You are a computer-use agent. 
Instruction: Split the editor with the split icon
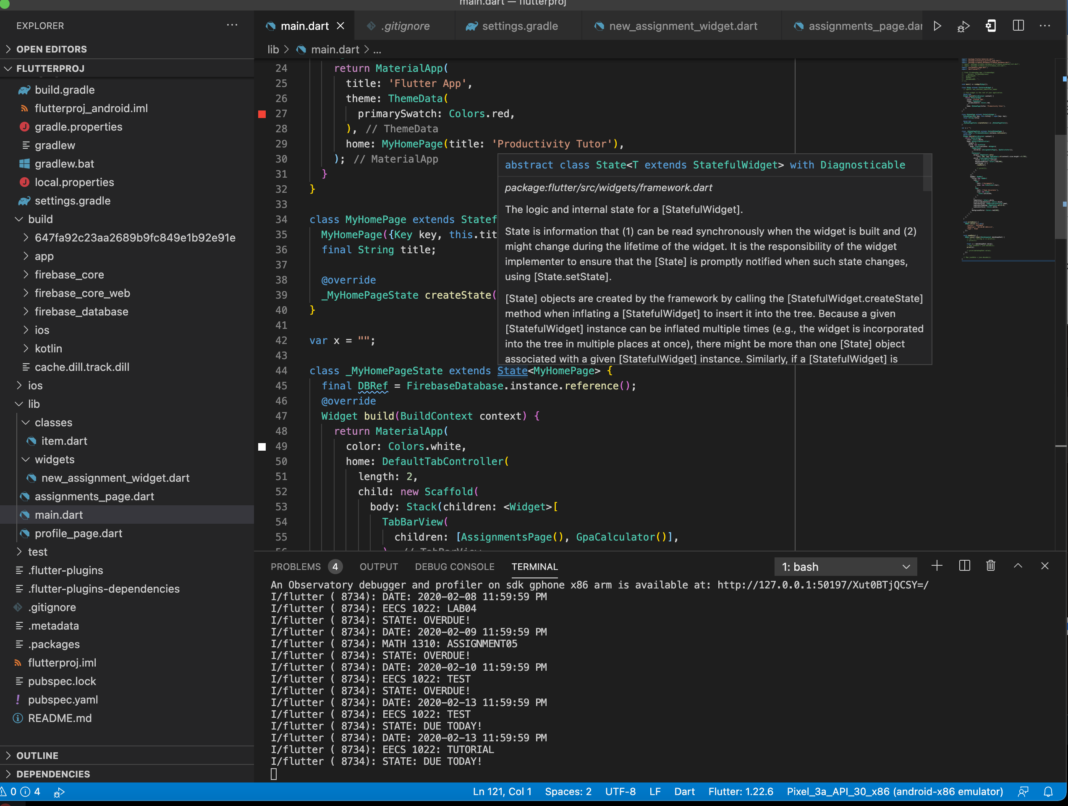pos(1018,26)
